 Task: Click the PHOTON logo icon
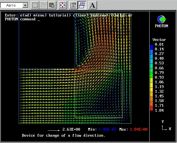pyautogui.click(x=161, y=19)
